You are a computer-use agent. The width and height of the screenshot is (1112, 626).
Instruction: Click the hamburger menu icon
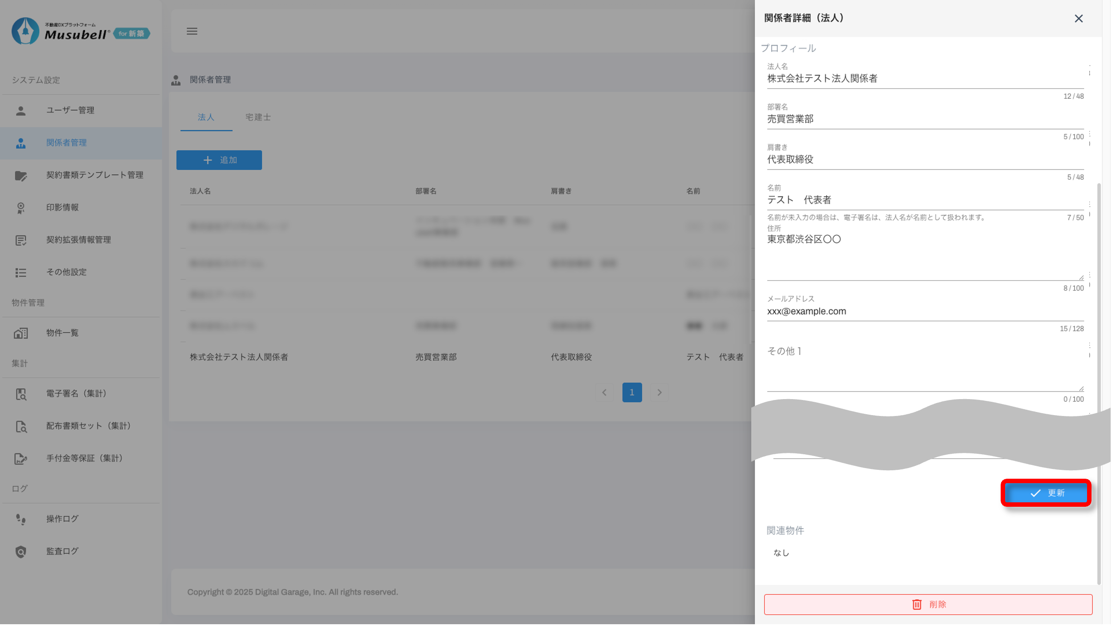coord(192,31)
